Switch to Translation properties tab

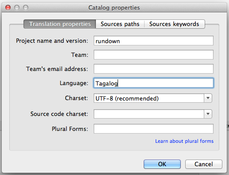click(60, 24)
